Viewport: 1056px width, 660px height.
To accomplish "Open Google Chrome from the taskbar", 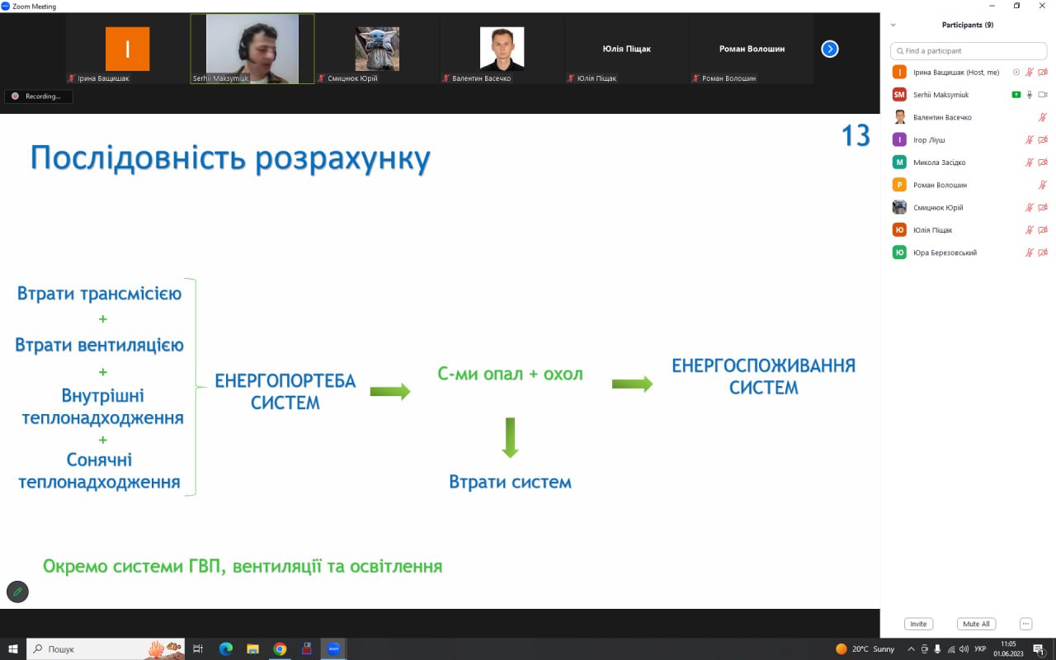I will (280, 649).
